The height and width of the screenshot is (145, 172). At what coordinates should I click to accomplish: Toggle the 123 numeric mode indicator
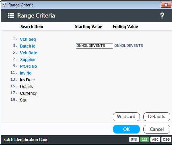click(145, 140)
